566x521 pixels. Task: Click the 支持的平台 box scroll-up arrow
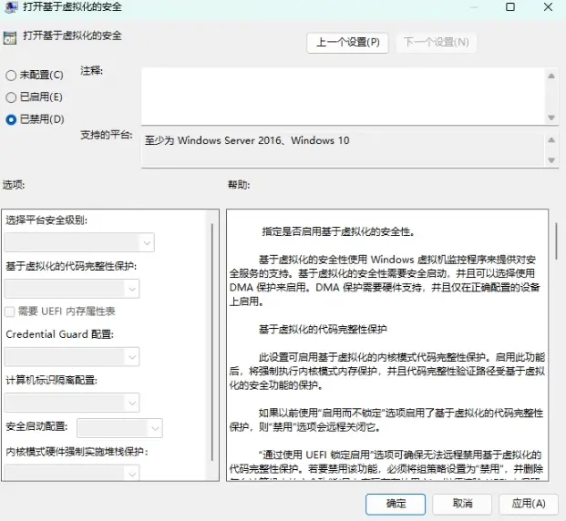pos(551,140)
